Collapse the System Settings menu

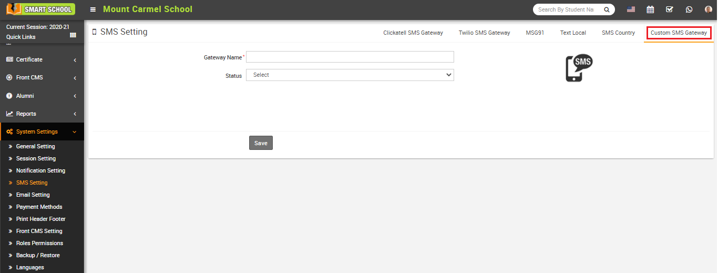42,132
